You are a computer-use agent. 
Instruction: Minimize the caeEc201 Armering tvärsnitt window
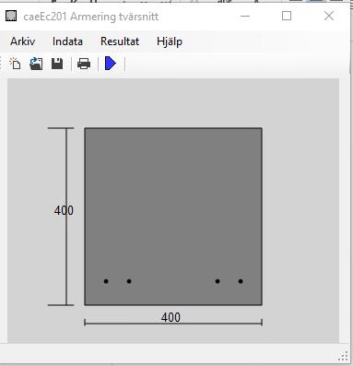[245, 16]
